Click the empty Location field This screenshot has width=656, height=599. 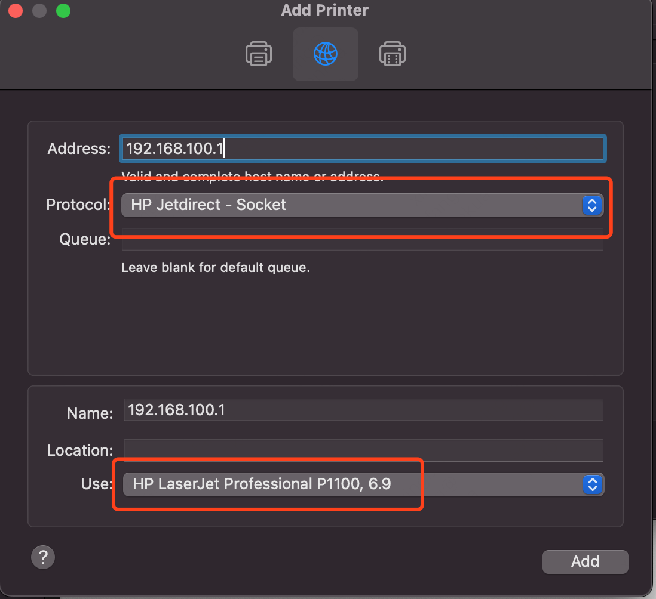tap(363, 450)
